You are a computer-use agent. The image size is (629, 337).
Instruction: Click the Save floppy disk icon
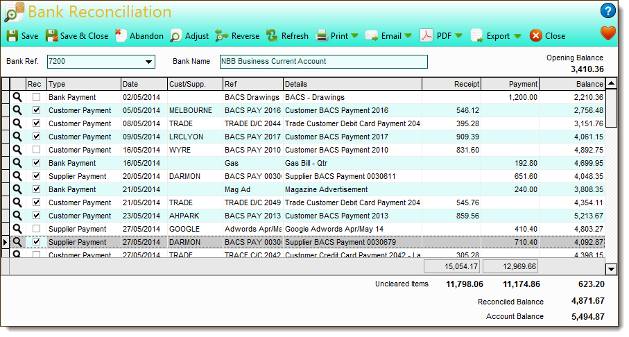pyautogui.click(x=12, y=36)
